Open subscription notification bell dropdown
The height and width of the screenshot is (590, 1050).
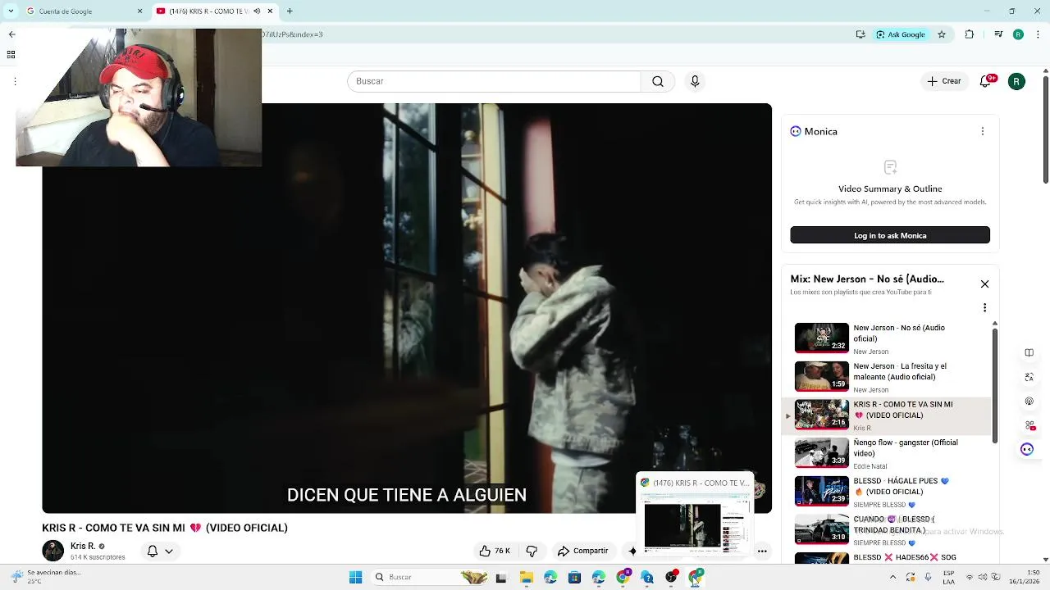[160, 551]
